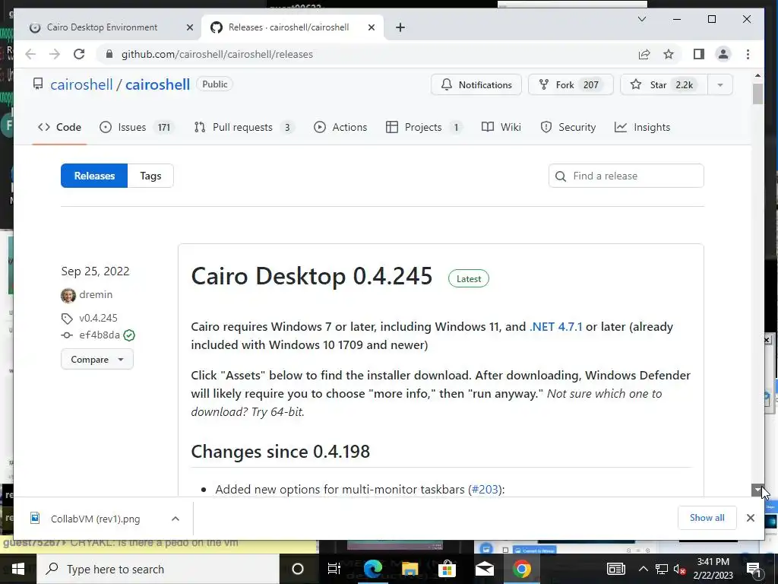This screenshot has width=778, height=584.
Task: Click dremin's avatar image
Action: point(68,295)
